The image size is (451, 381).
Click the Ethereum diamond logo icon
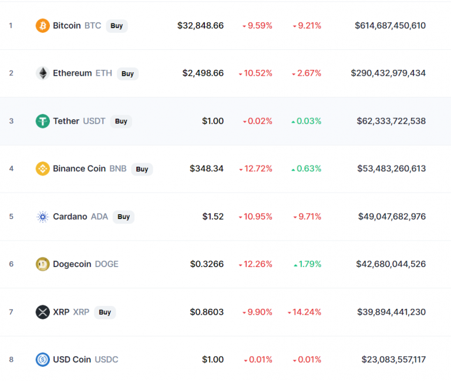[x=42, y=73]
